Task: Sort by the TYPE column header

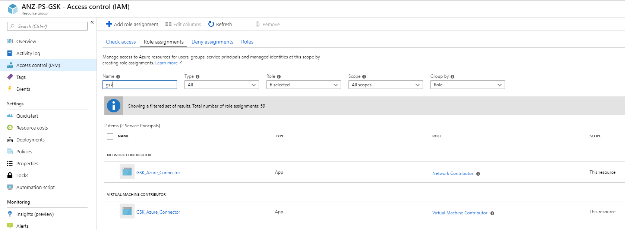Action: 280,136
